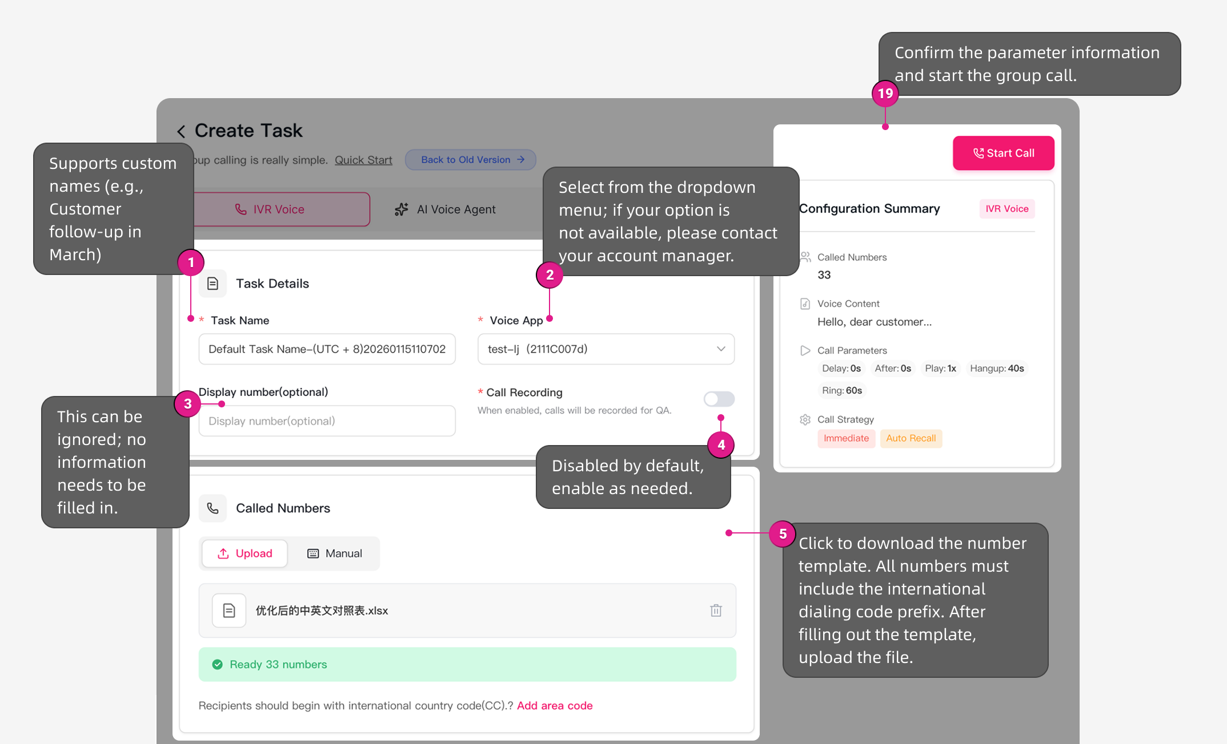Focus the Display number optional field
Screen dimensions: 1227x744
point(327,421)
